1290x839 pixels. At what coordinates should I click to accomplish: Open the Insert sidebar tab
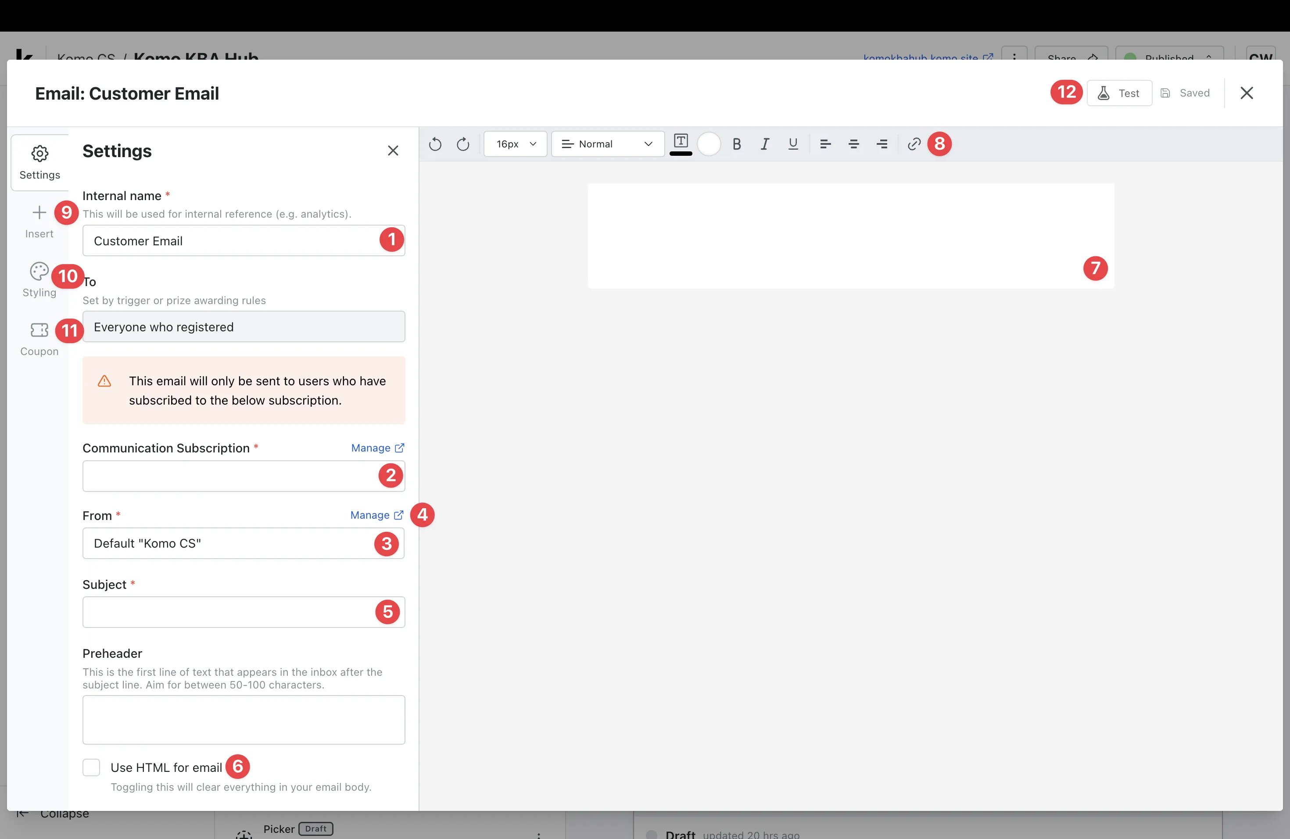click(x=39, y=222)
